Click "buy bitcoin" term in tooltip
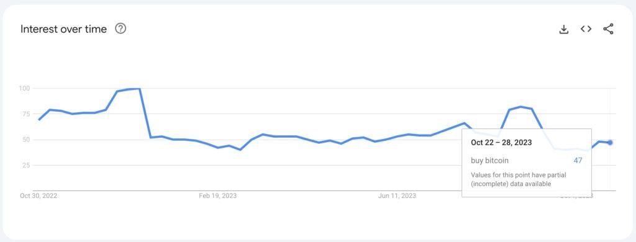636x242 pixels. pos(489,161)
